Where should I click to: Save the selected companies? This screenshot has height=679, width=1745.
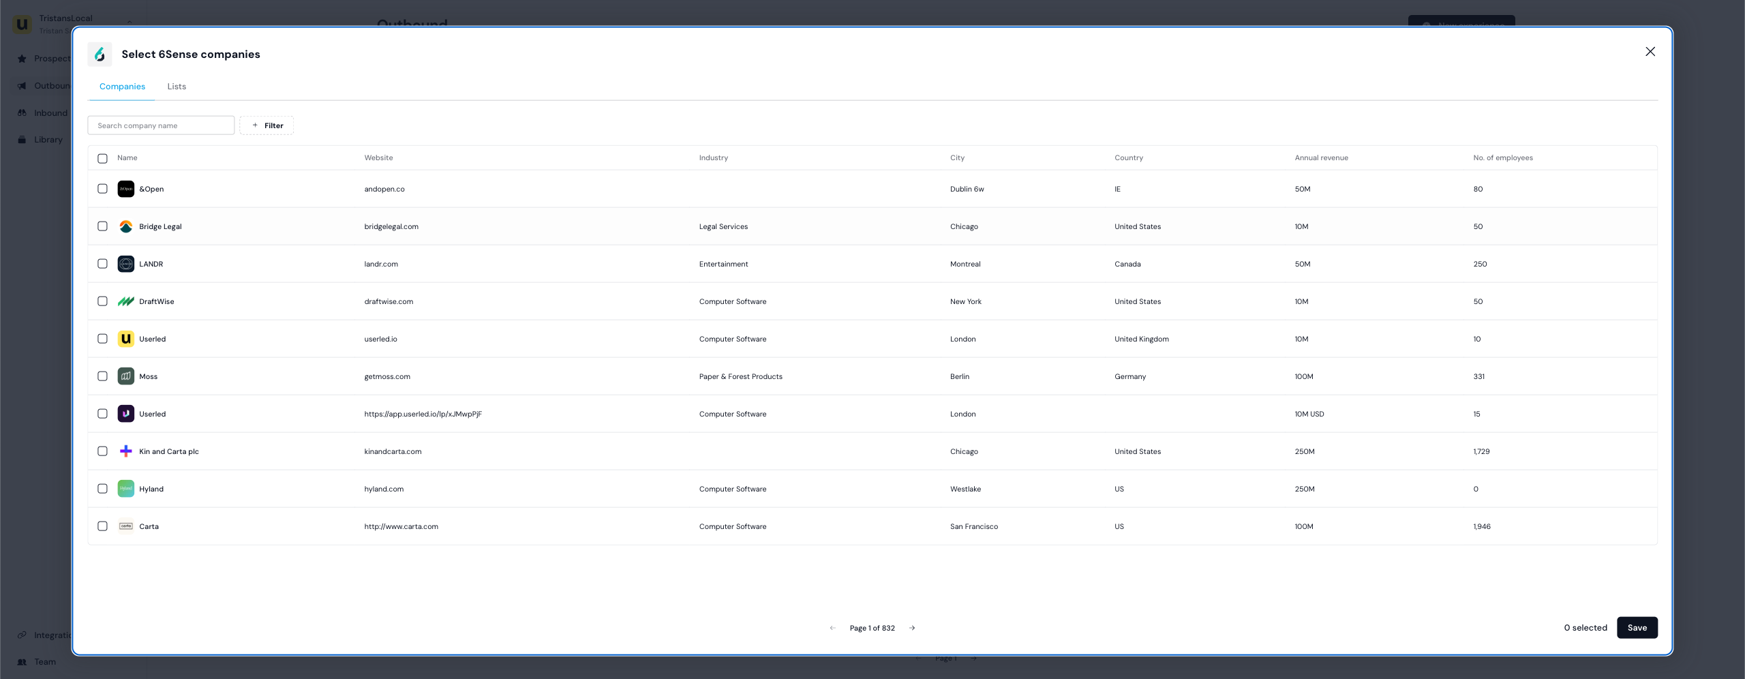tap(1637, 628)
